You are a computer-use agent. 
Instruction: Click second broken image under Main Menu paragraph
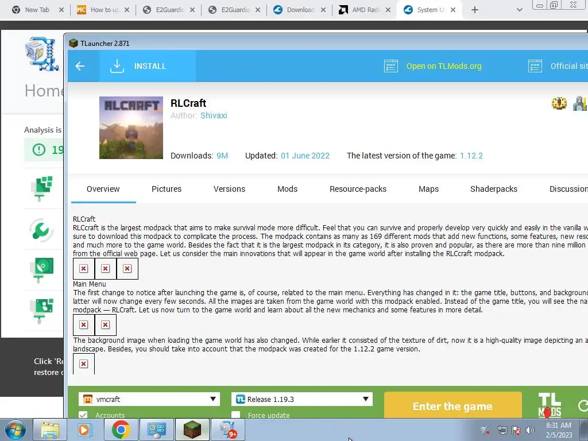point(106,325)
